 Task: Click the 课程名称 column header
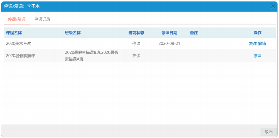tap(14, 33)
